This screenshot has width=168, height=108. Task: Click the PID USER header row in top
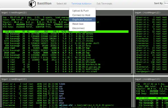pos(66,31)
